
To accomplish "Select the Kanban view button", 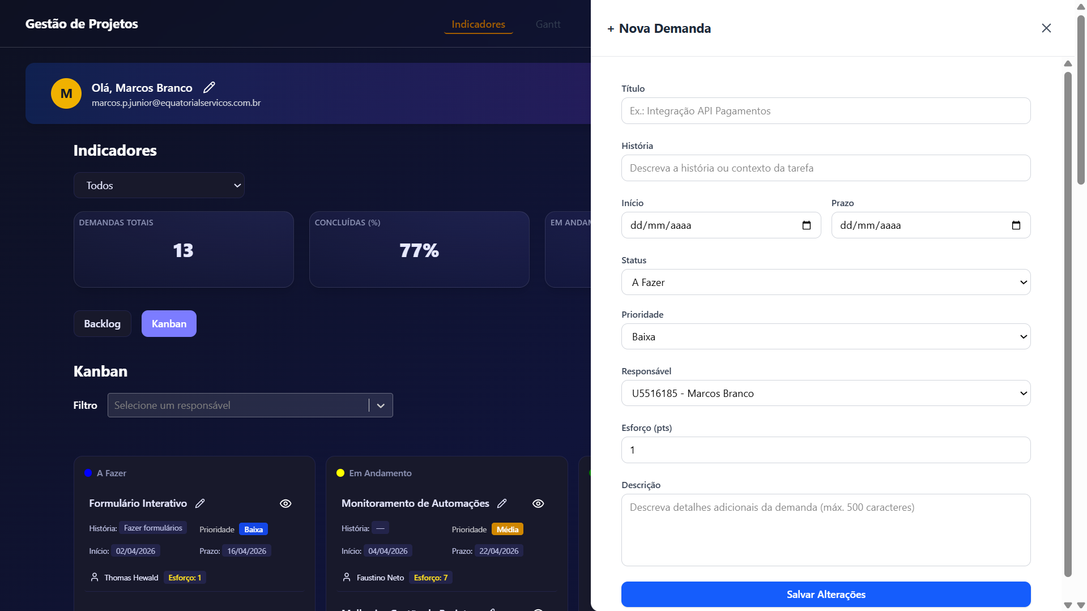I will click(x=169, y=323).
